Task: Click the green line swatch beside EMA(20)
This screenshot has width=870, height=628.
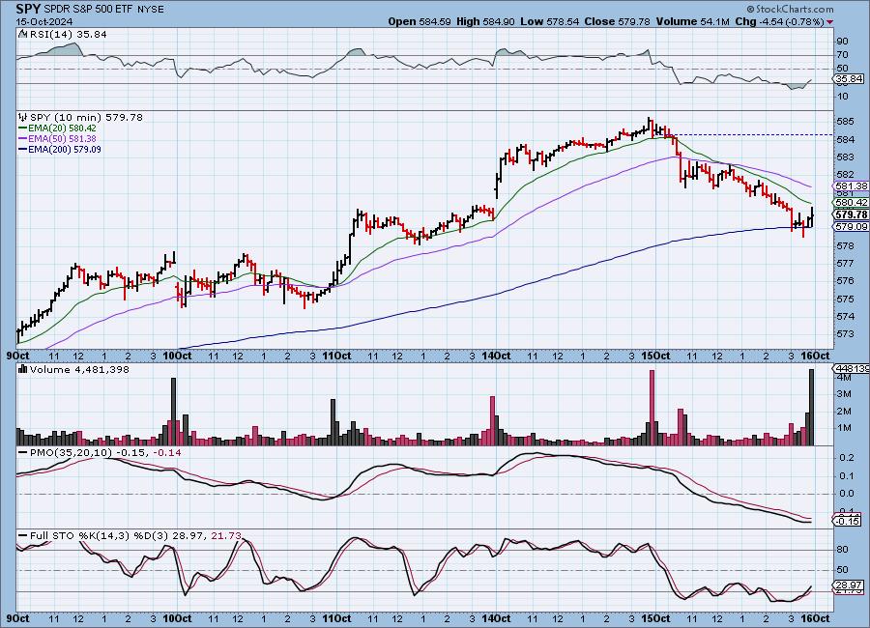Action: tap(23, 128)
